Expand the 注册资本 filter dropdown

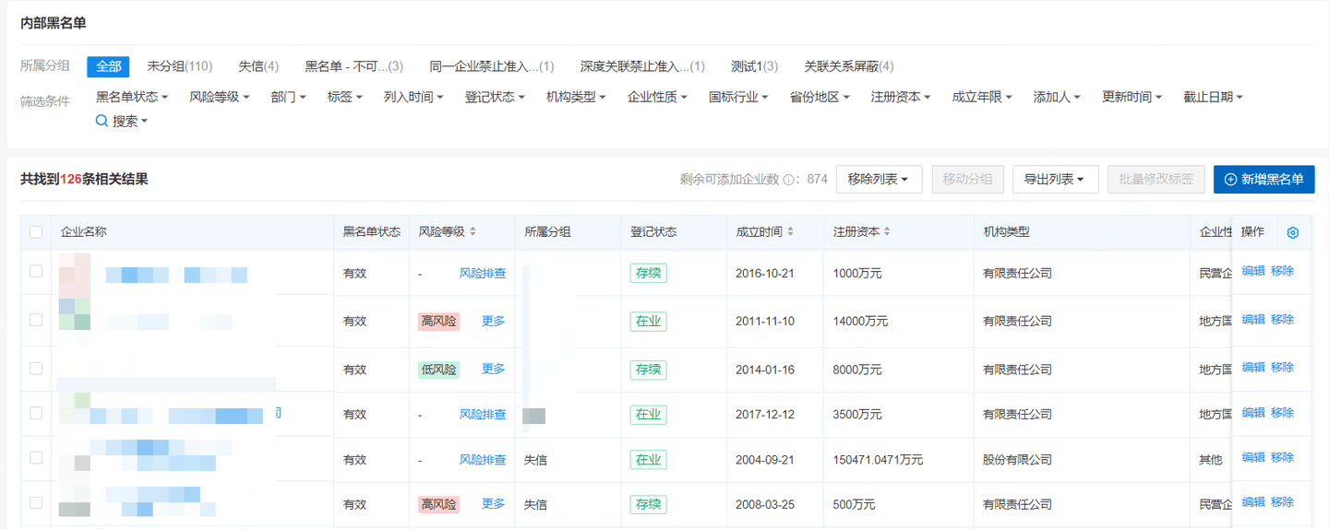(x=901, y=97)
